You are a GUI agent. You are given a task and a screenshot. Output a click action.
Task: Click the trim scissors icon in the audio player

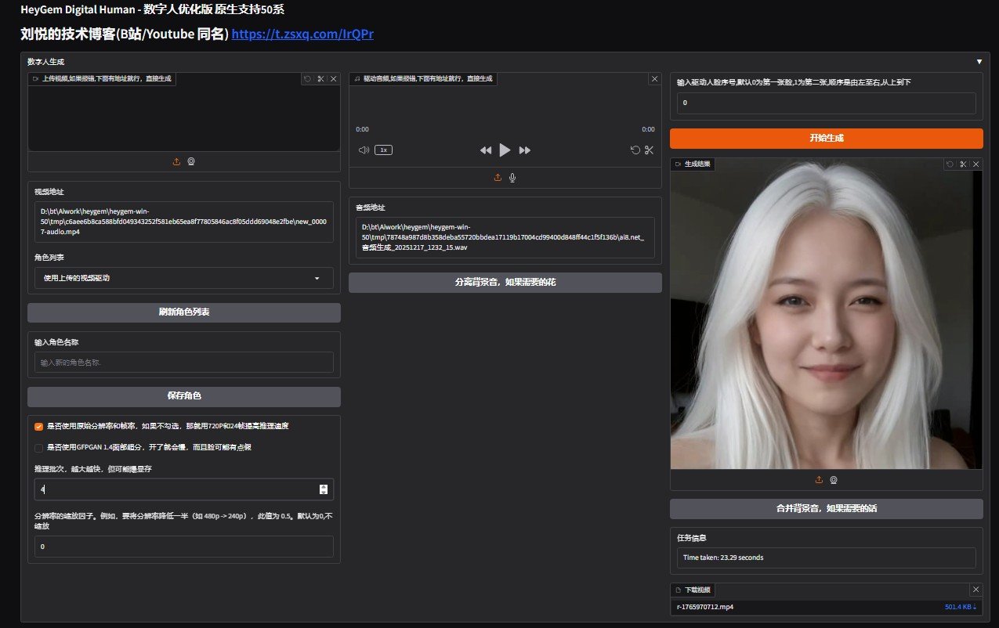click(649, 150)
